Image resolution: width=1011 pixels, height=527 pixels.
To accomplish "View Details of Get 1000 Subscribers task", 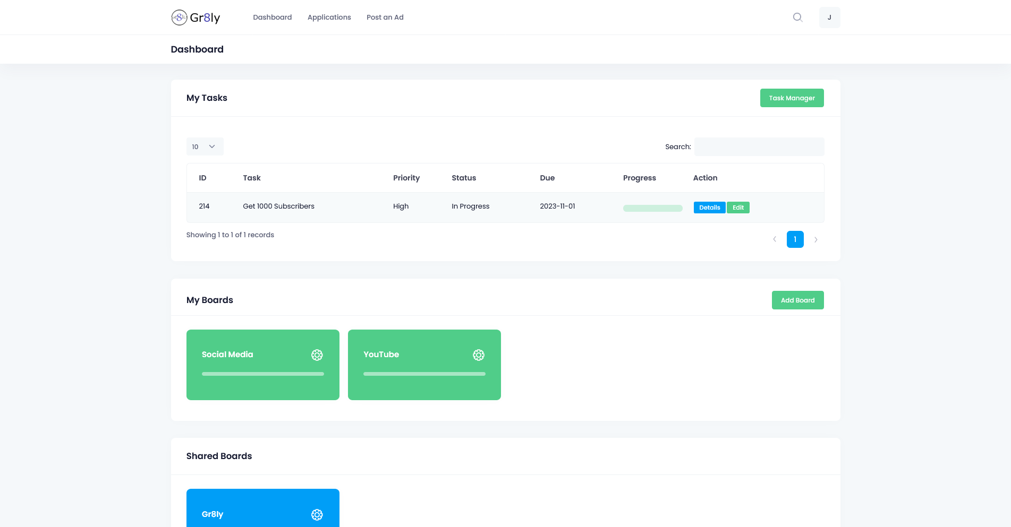I will pos(709,207).
